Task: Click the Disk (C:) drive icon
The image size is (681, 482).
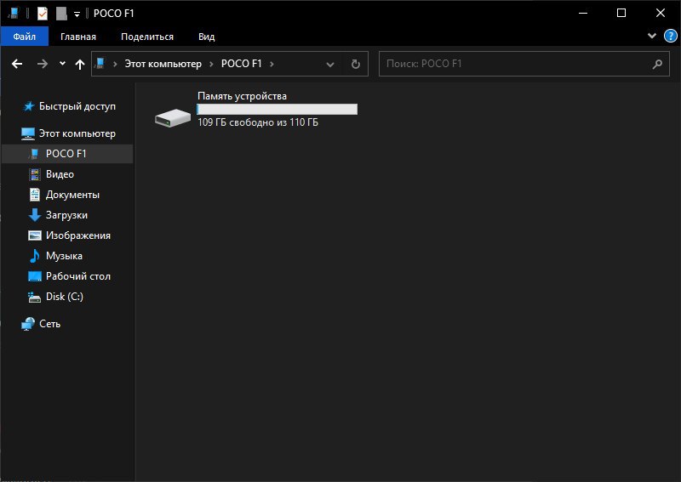Action: (34, 297)
